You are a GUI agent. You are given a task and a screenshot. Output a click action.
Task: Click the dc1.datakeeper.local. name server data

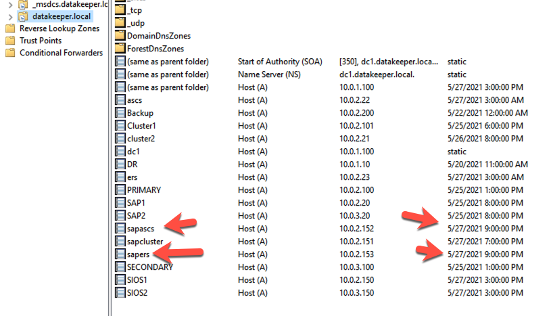click(377, 74)
